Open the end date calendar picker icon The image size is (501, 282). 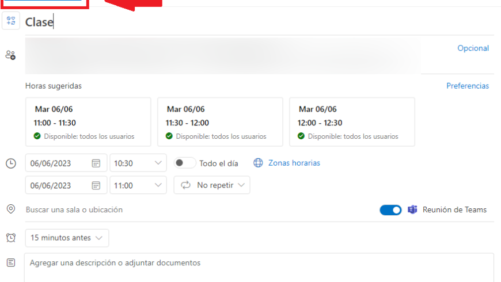[x=96, y=185]
